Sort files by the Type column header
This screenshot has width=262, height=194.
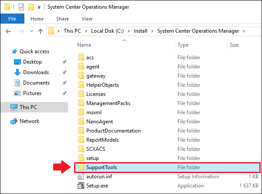coord(183,45)
